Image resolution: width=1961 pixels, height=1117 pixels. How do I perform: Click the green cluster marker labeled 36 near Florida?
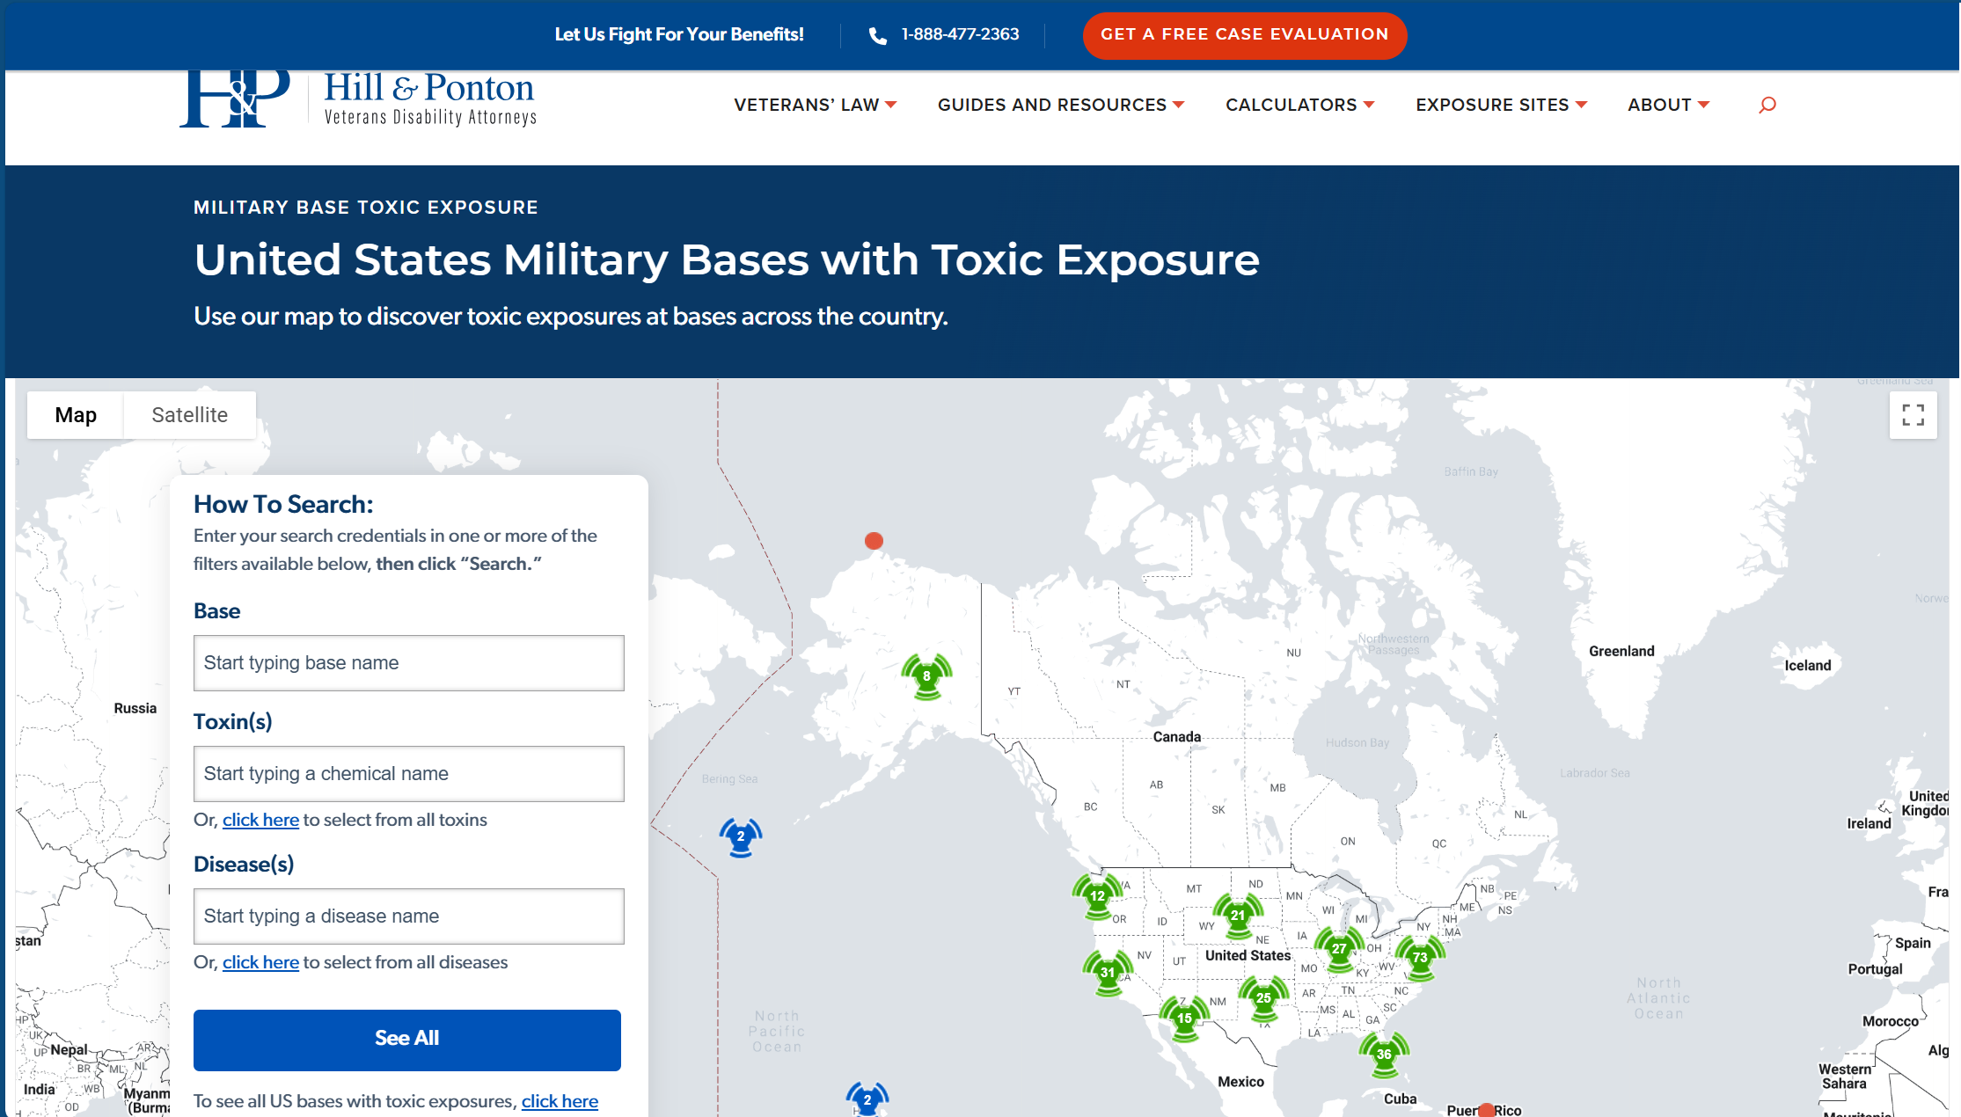click(x=1383, y=1054)
